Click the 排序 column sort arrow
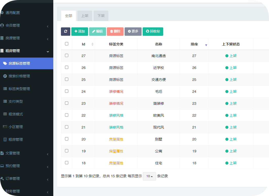The width and height of the screenshot is (269, 196). (x=206, y=45)
